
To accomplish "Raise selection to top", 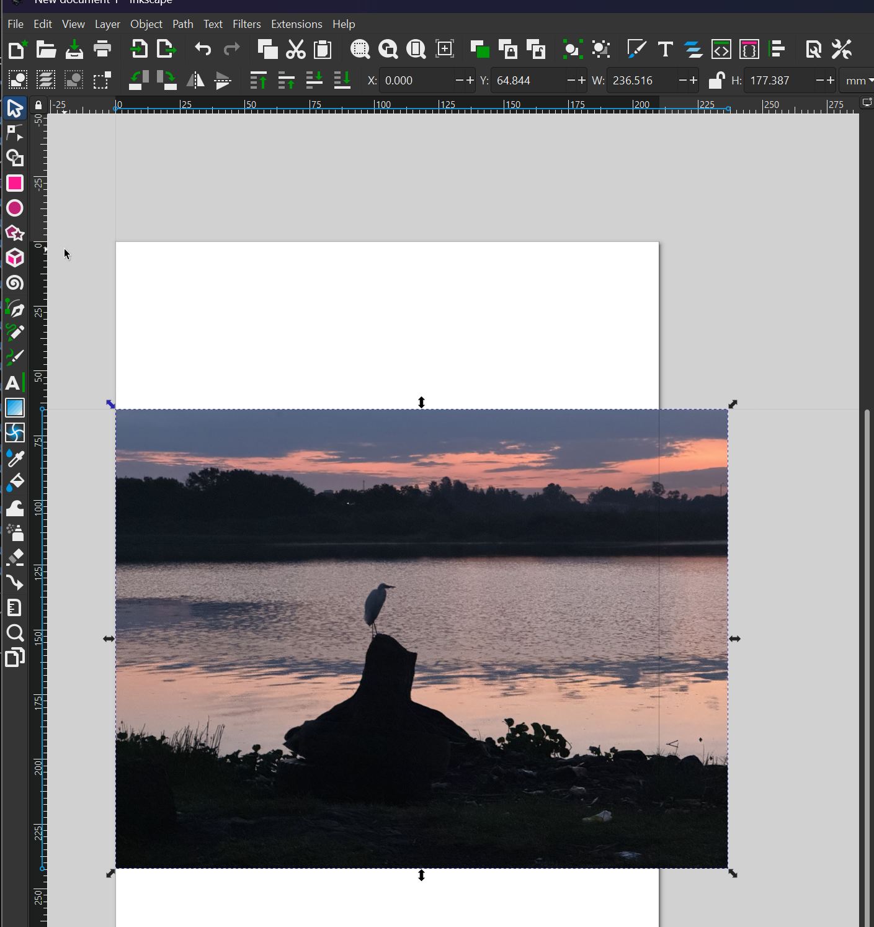I will coord(258,80).
